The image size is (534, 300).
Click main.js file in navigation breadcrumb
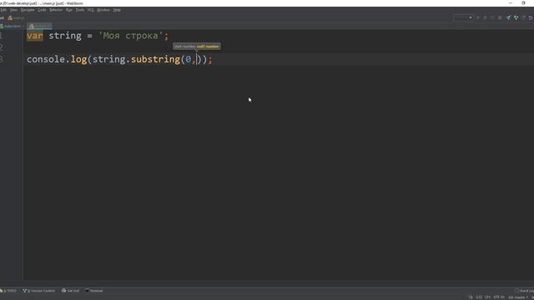[16, 17]
